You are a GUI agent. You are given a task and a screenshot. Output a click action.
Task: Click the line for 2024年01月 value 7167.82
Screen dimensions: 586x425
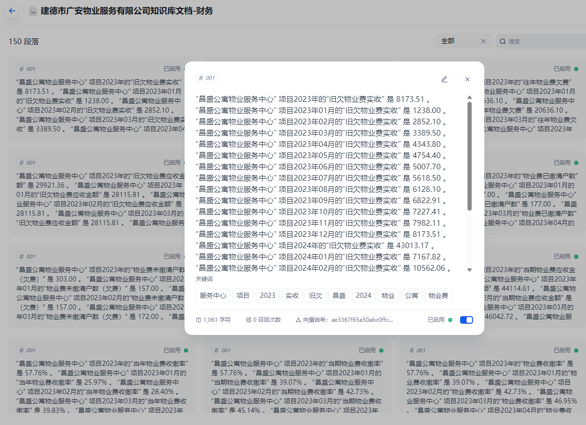click(321, 257)
